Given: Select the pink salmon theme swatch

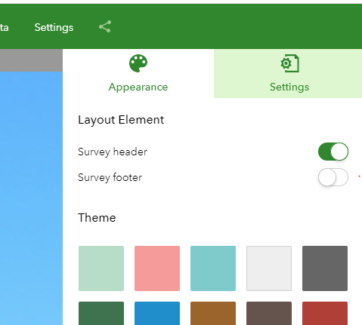Looking at the screenshot, I should tap(157, 268).
